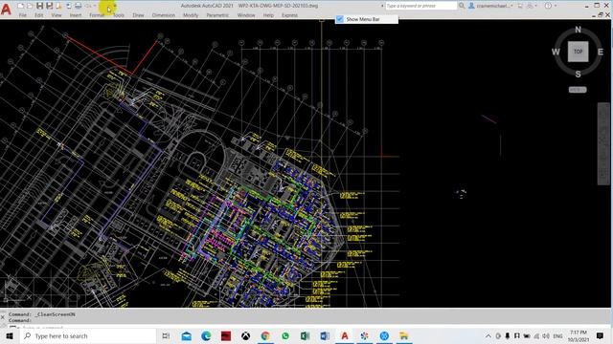Screen dimensions: 613x344
Task: Switch to AutoCAD taskbar icon
Action: (345, 335)
